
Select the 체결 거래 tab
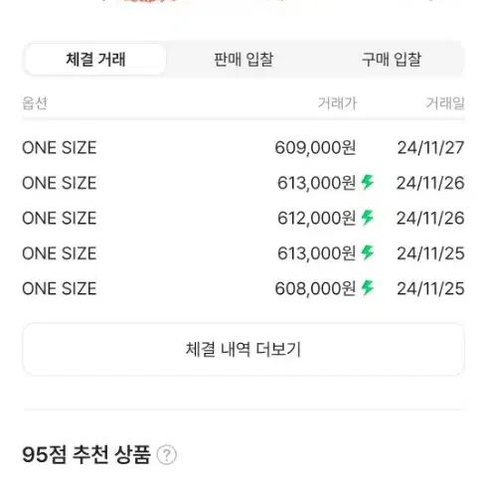pyautogui.click(x=95, y=60)
